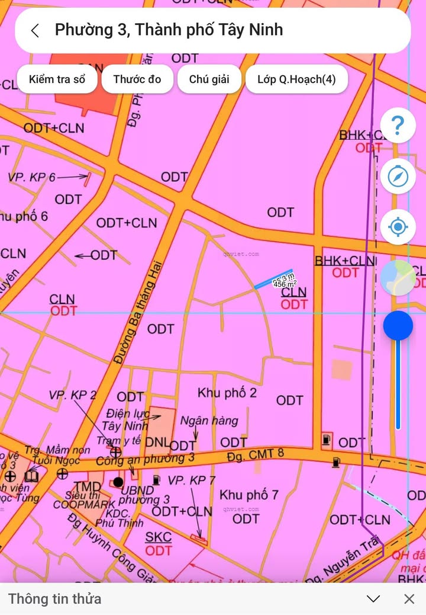Tap the Đường Ba tháng Hai street label
Image resolution: width=426 pixels, height=615 pixels.
(x=137, y=312)
